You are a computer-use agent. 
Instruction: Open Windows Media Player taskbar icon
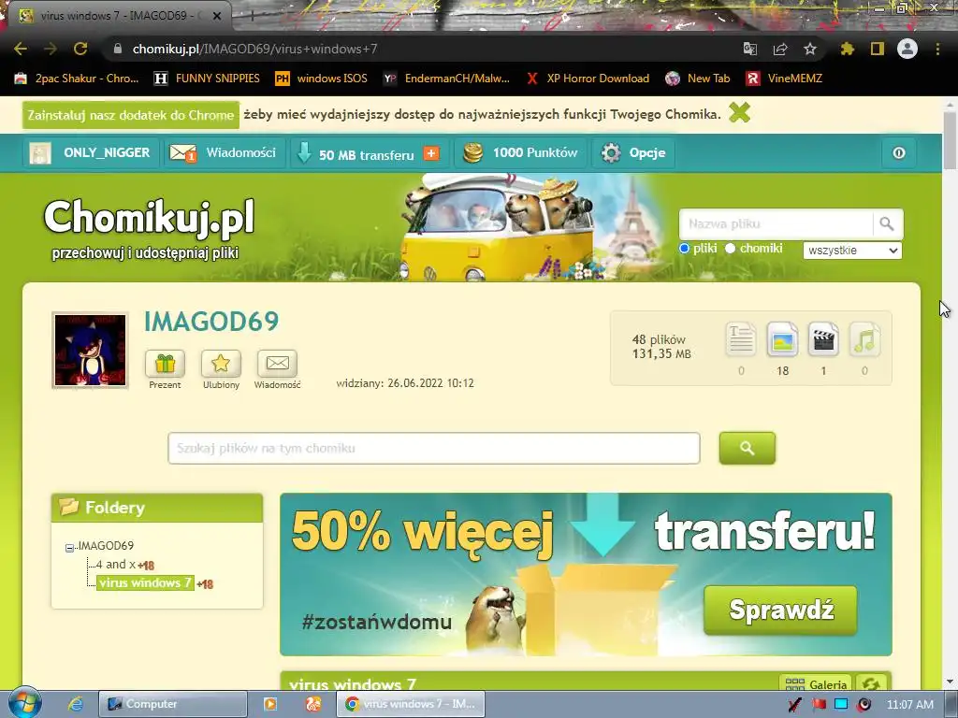pos(270,704)
